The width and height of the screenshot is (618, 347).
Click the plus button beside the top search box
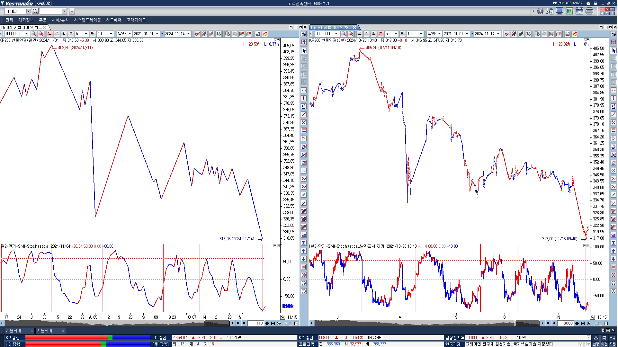(72, 11)
